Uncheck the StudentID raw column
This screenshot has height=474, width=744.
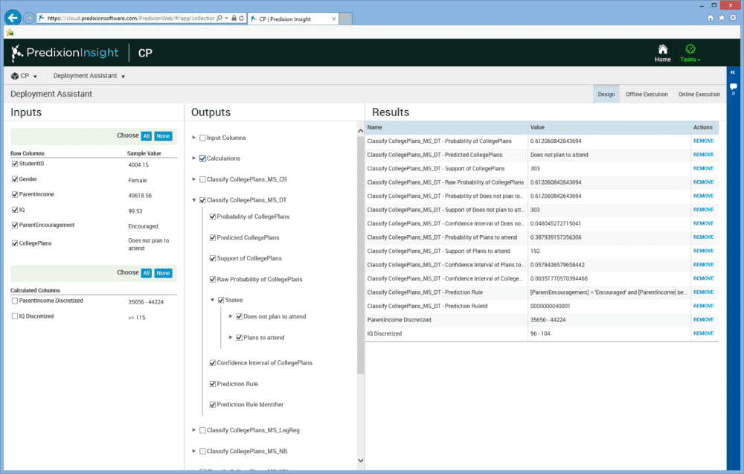(15, 164)
